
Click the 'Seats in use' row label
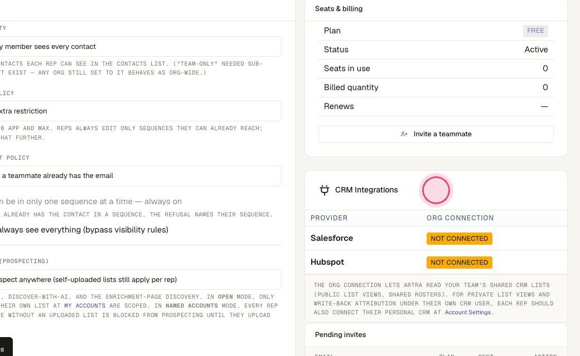click(x=347, y=68)
